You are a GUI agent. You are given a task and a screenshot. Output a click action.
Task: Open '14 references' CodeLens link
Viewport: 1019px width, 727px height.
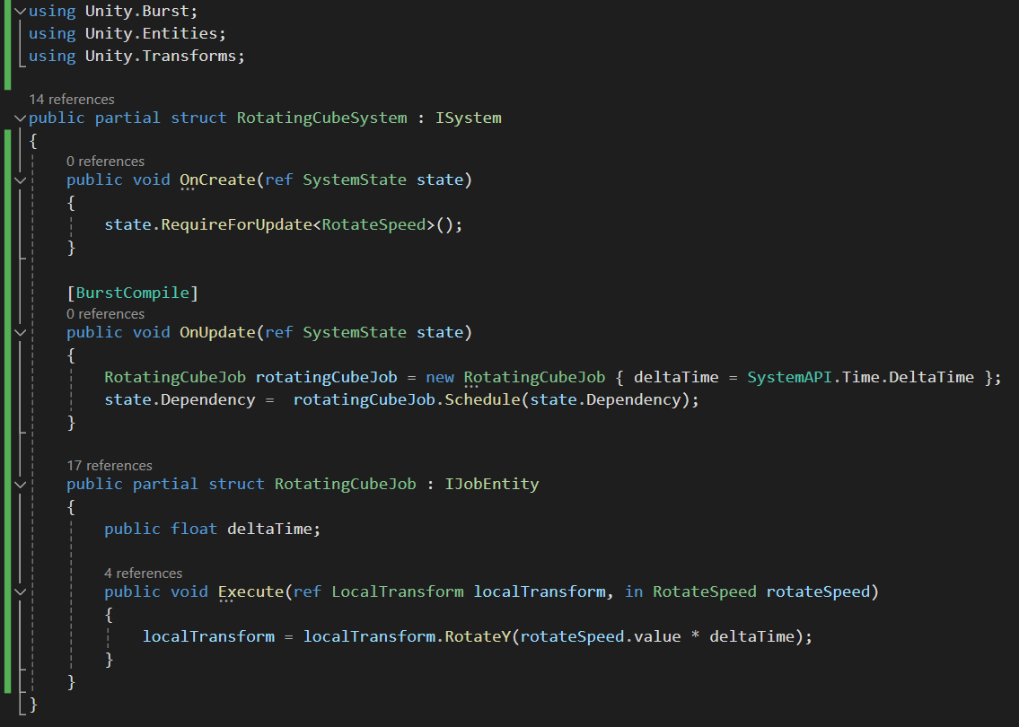[72, 100]
